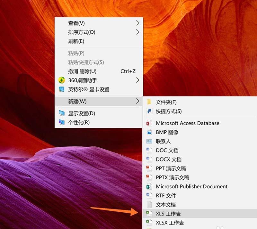257x229 pixels.
Task: Create a new RTF 文件
Action: (x=167, y=195)
